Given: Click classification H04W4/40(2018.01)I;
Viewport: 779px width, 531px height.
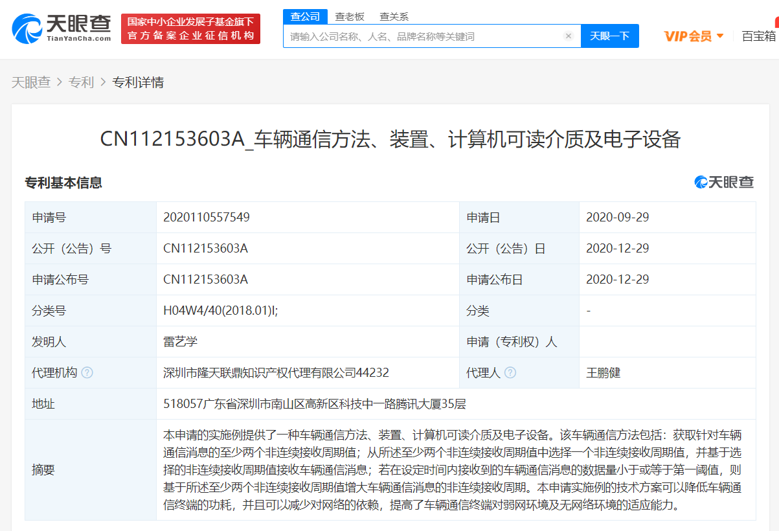Looking at the screenshot, I should [x=220, y=311].
